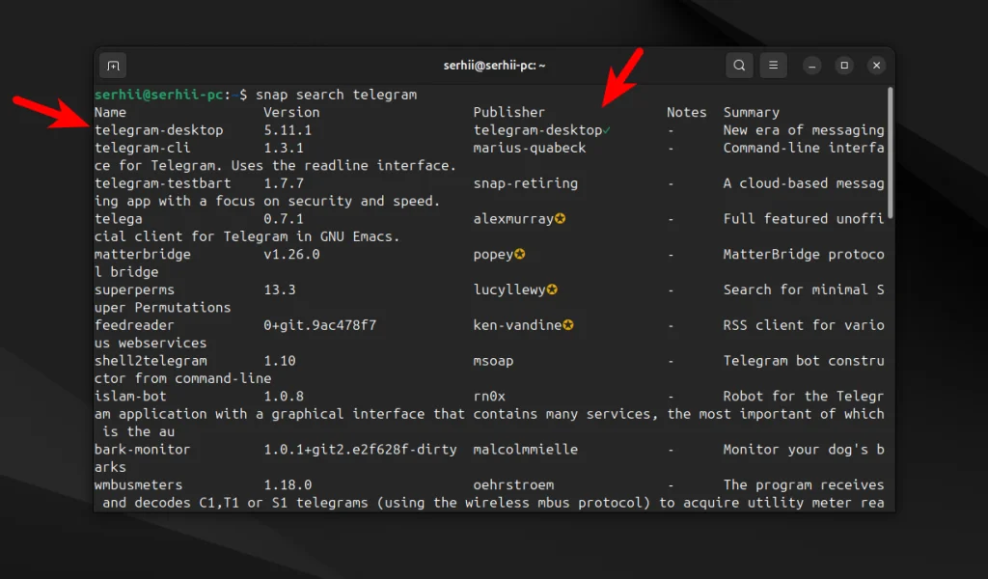Click the terminal search magnifier icon
Image resolution: width=988 pixels, height=579 pixels.
(x=739, y=66)
